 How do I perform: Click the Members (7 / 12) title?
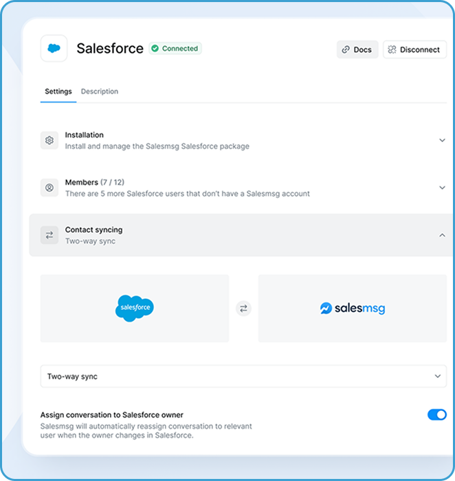95,182
